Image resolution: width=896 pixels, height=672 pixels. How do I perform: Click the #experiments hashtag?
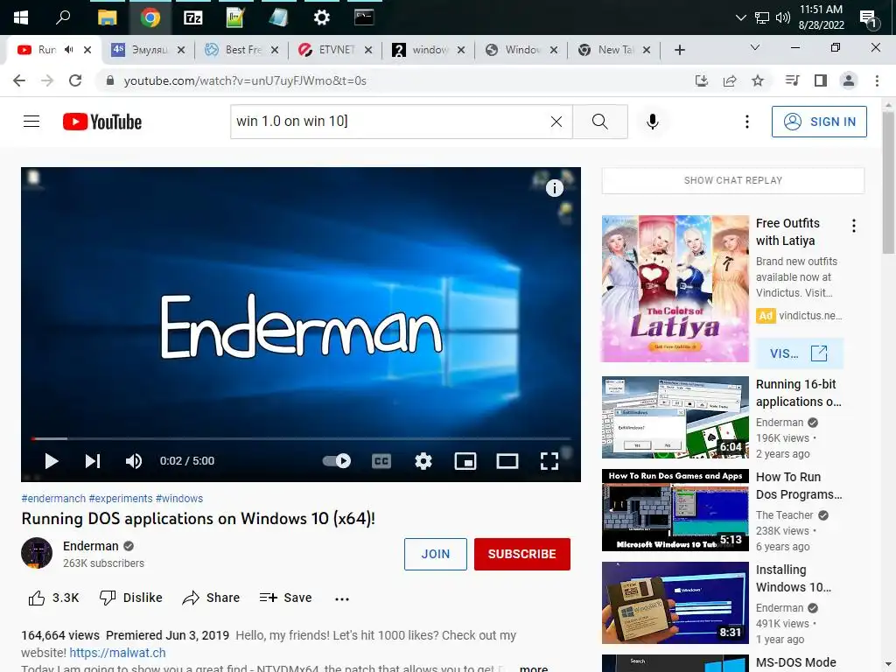point(121,498)
